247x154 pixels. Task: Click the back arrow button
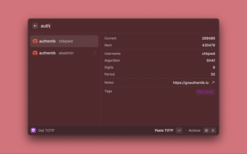pos(35,26)
